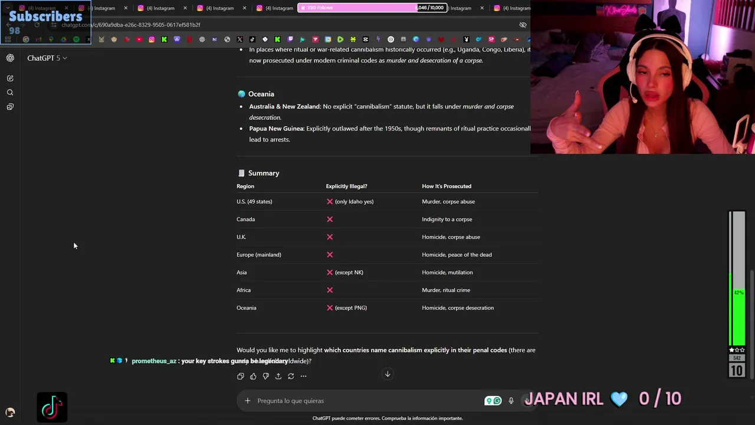Image resolution: width=755 pixels, height=425 pixels.
Task: Open the Instagram bookmark icon in bookmarks bar
Action: tap(152, 40)
